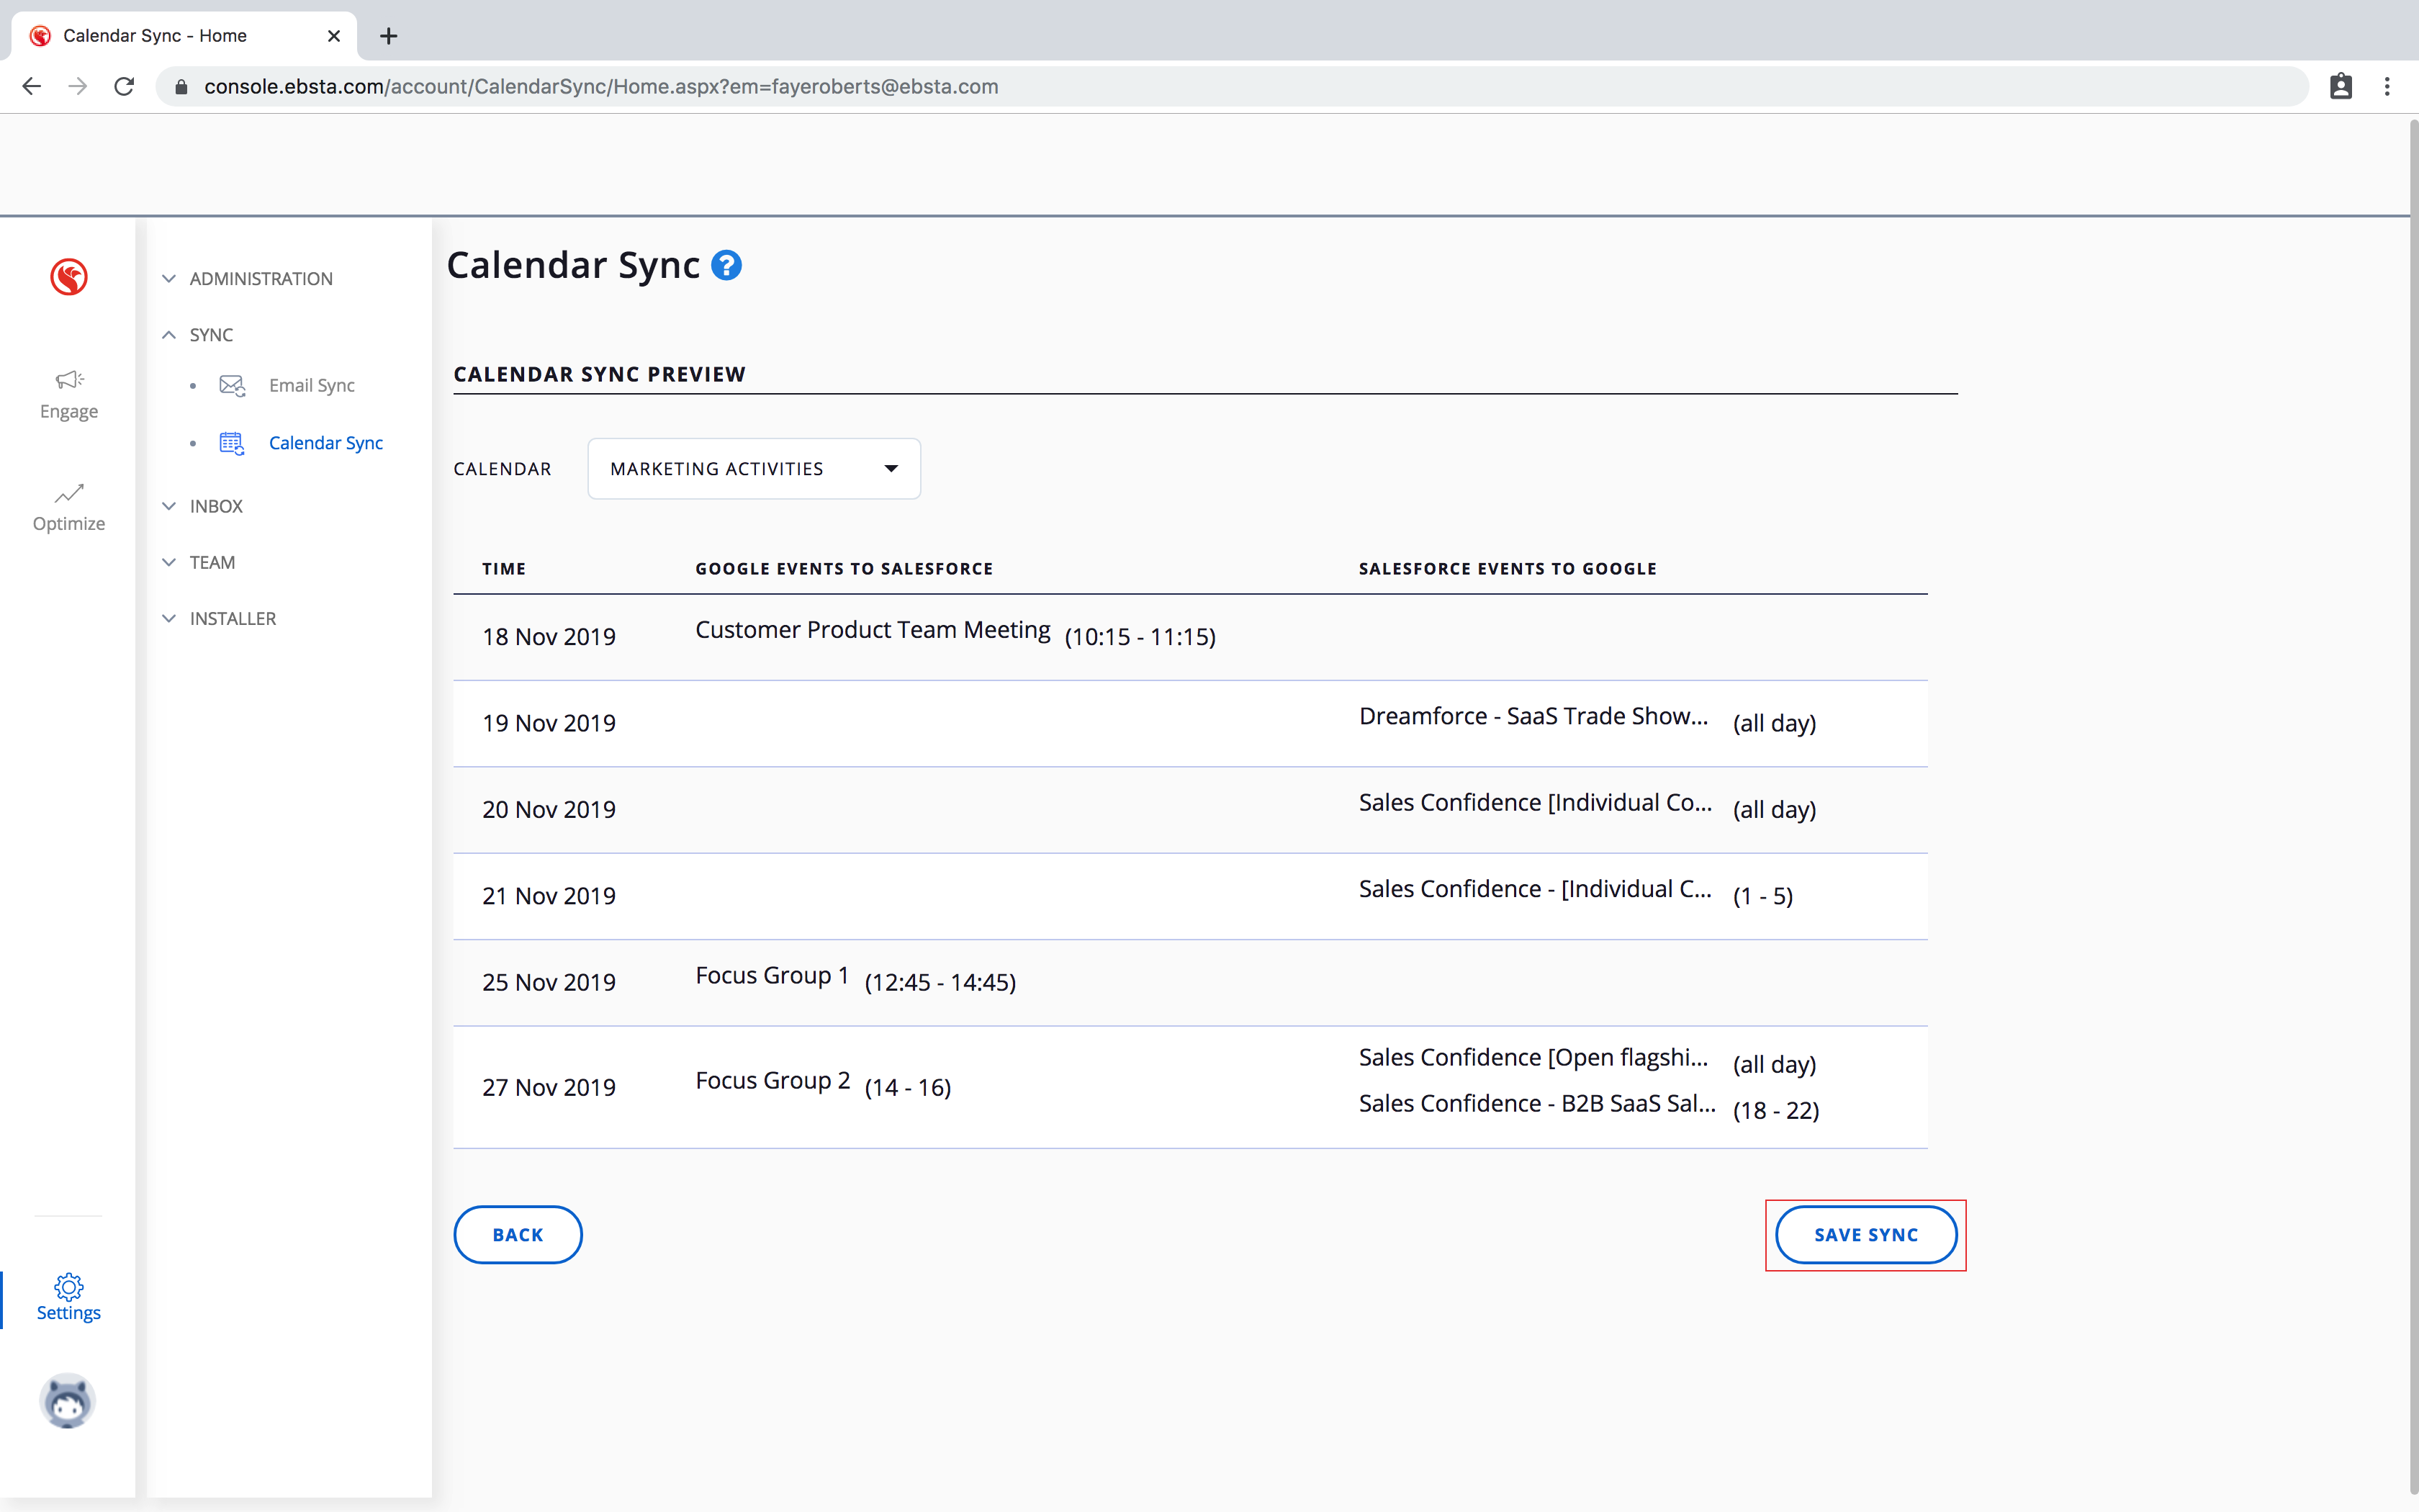2419x1512 pixels.
Task: Open the Optimize section
Action: [69, 507]
